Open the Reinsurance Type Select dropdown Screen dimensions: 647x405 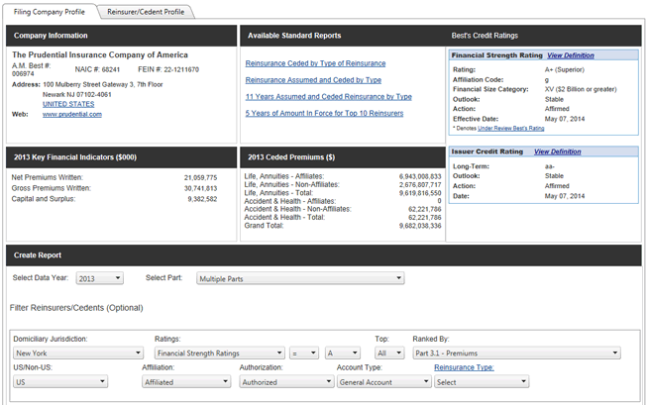click(x=482, y=382)
